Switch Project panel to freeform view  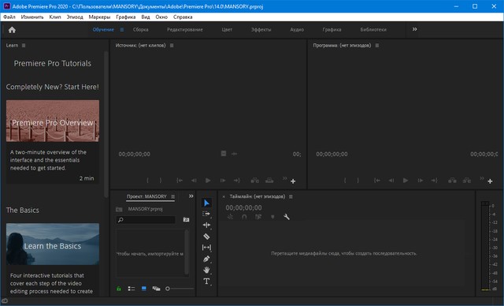pos(156,289)
